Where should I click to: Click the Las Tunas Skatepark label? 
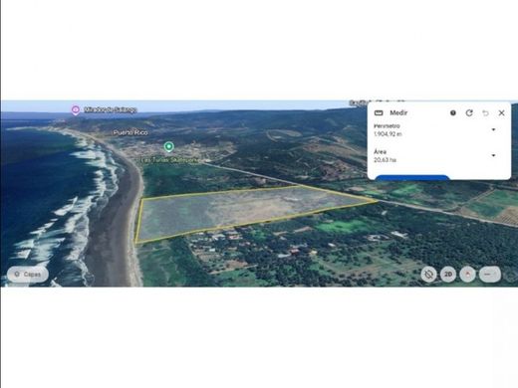coord(170,160)
